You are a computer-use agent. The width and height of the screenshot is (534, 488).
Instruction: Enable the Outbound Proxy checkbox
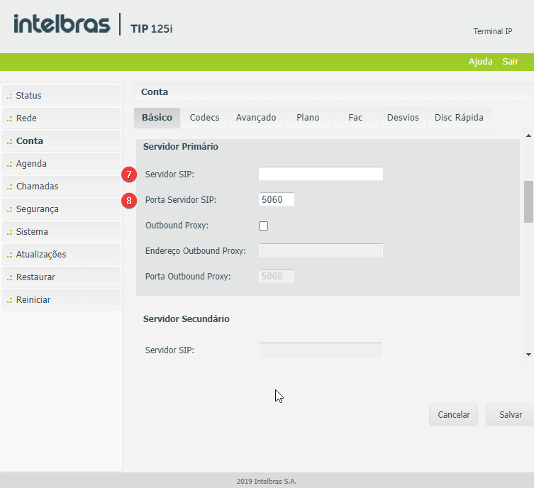[x=264, y=226]
